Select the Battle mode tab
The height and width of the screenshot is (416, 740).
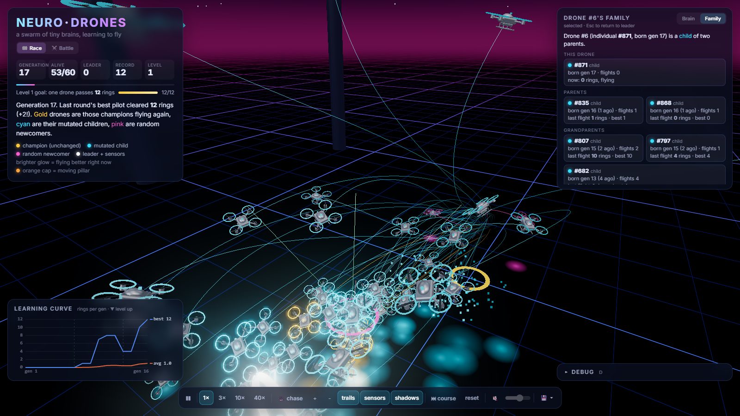62,48
